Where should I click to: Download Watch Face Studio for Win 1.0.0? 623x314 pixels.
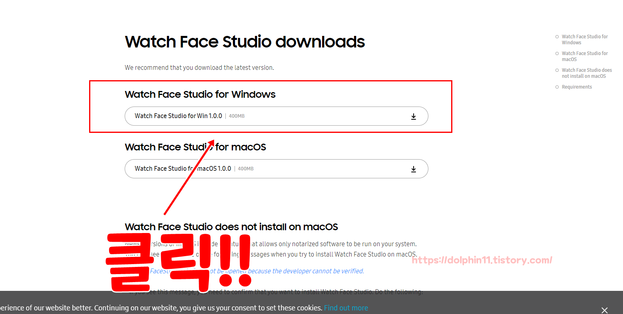pos(276,116)
